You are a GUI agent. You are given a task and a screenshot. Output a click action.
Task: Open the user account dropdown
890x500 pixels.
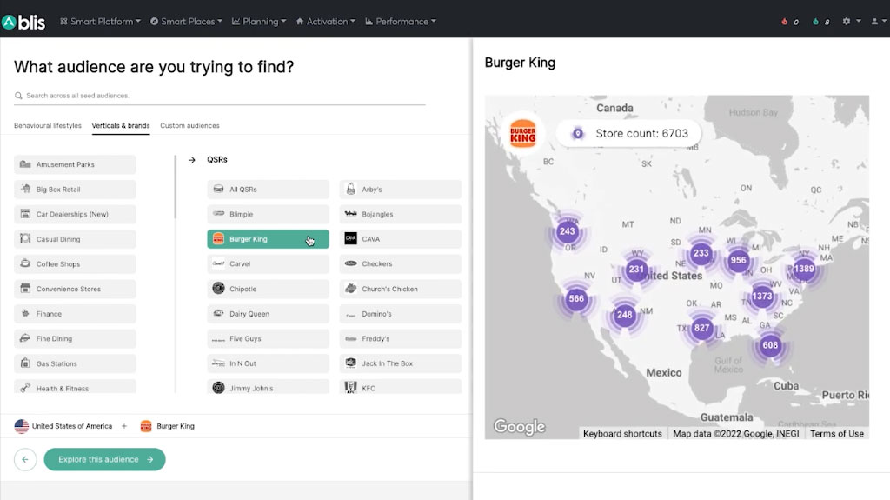(878, 21)
